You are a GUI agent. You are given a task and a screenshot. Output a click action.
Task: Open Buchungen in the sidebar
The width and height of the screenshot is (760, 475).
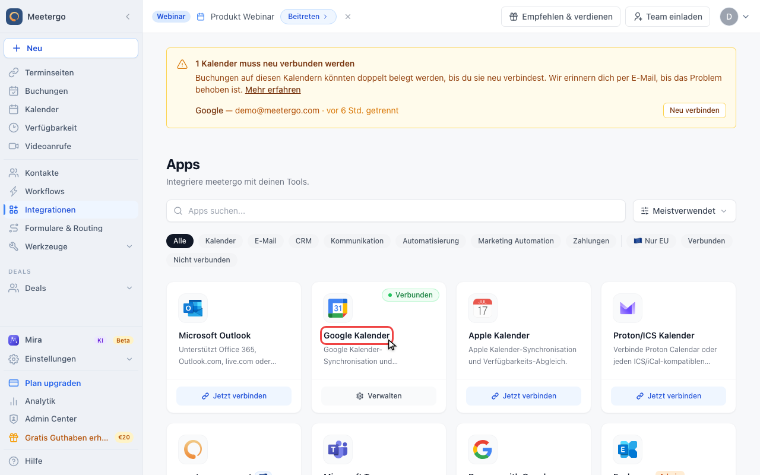[x=71, y=91]
